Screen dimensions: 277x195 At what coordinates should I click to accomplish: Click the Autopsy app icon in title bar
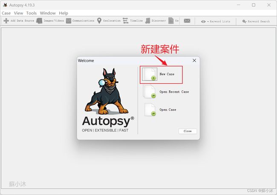coord(5,5)
